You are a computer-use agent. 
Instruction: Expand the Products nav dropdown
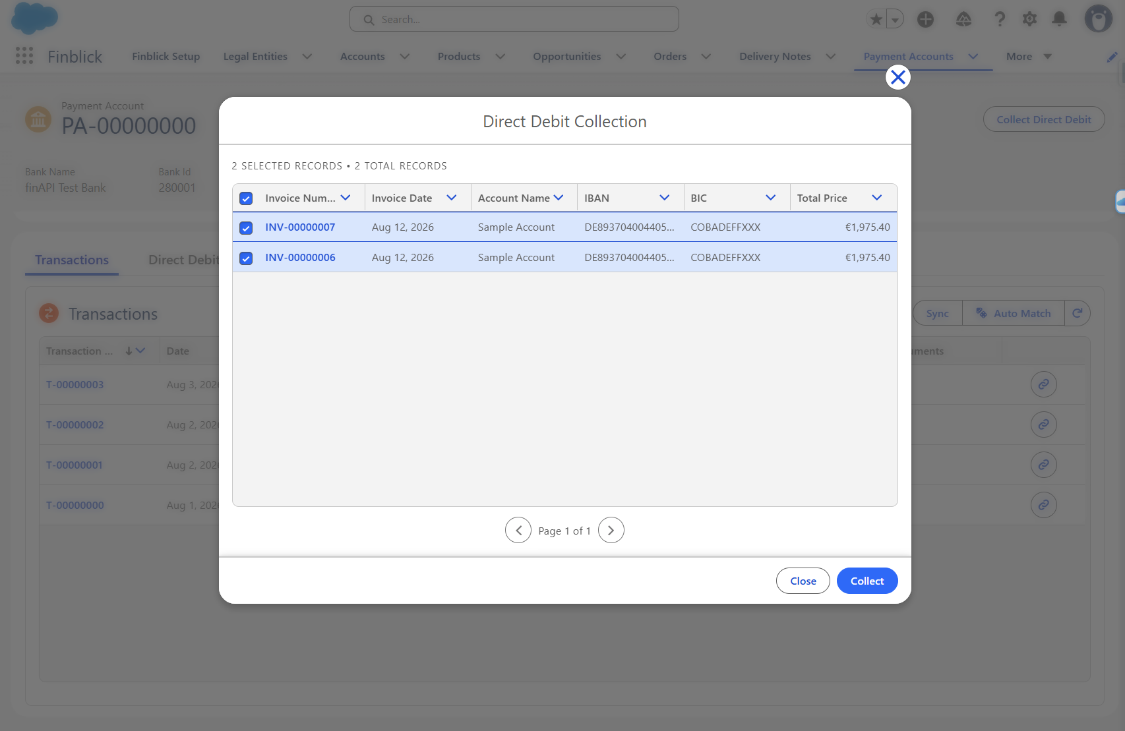pos(501,57)
